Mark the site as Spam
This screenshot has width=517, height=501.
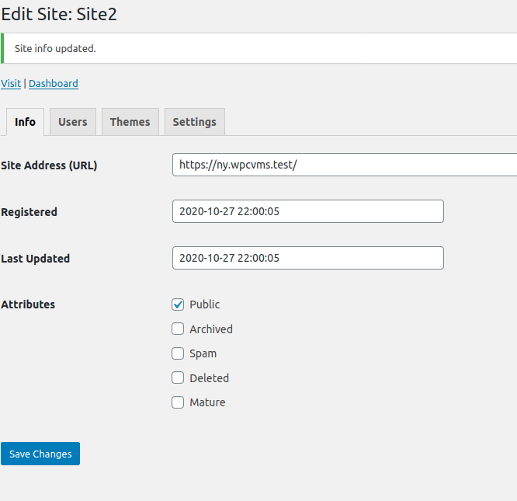point(178,353)
